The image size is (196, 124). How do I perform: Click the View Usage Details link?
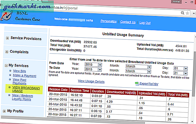click(x=91, y=81)
